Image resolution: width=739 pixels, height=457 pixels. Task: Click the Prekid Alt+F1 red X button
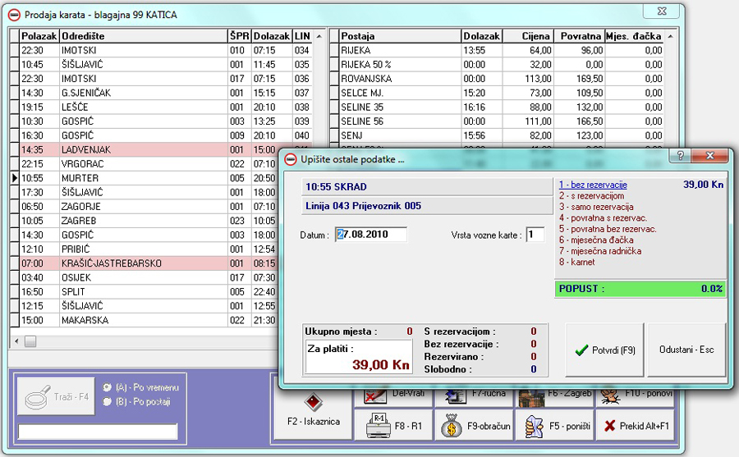pos(636,426)
